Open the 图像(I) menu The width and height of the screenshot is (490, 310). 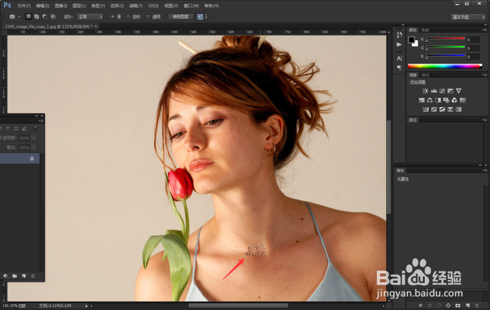pyautogui.click(x=61, y=5)
